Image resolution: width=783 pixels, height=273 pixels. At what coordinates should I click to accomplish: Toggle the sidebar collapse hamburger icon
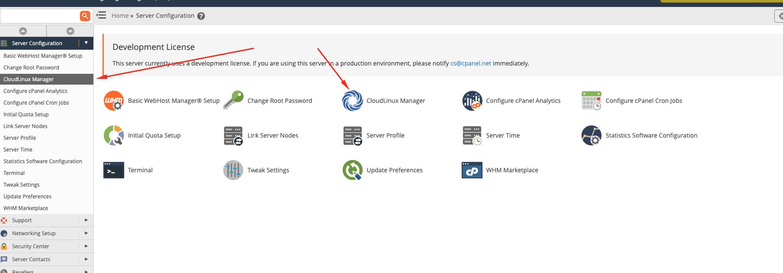pos(101,15)
